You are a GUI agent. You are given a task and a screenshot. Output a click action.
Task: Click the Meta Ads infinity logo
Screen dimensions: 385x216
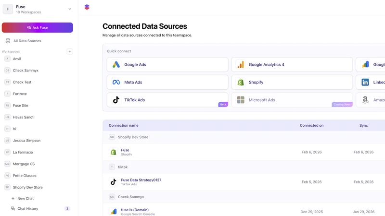[x=116, y=82]
